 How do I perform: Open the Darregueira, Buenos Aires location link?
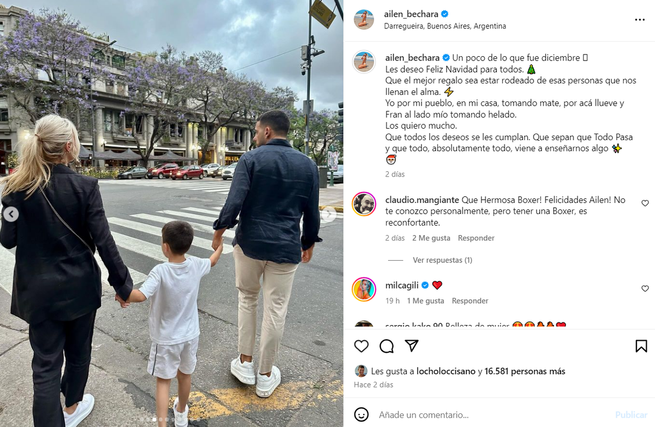445,26
